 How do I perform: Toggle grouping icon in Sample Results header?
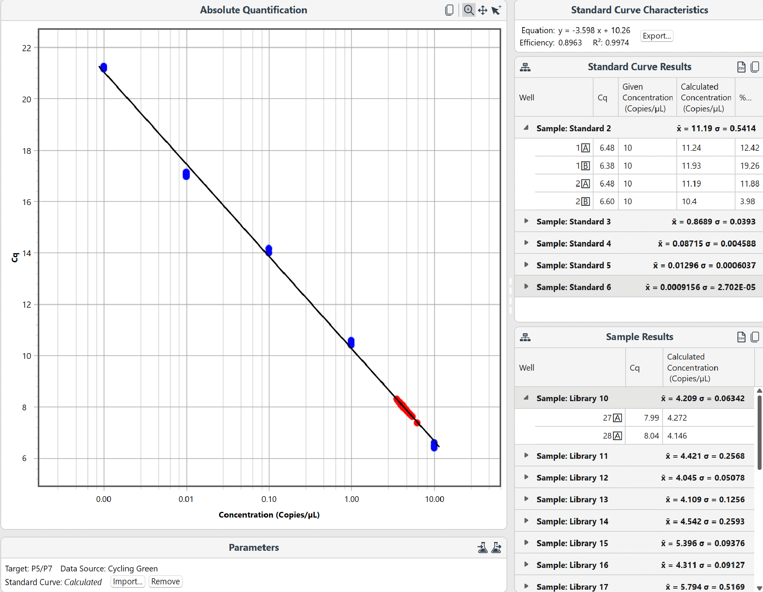click(525, 337)
